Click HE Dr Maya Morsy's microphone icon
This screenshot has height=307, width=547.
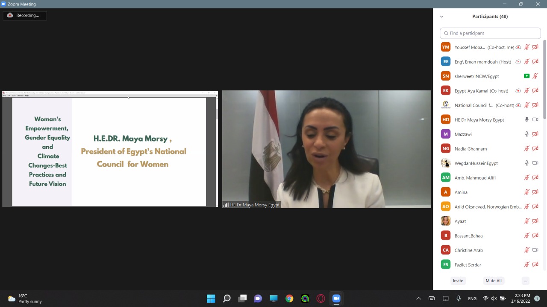coord(527,120)
